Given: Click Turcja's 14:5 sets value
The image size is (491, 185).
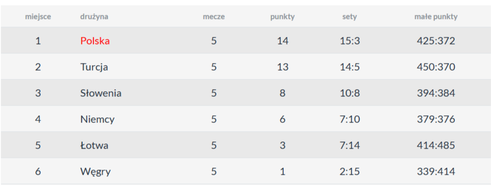Looking at the screenshot, I should [x=350, y=67].
